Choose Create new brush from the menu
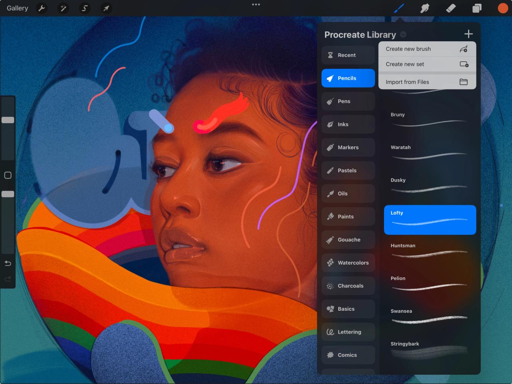Viewport: 512px width, 384px height. (x=427, y=48)
